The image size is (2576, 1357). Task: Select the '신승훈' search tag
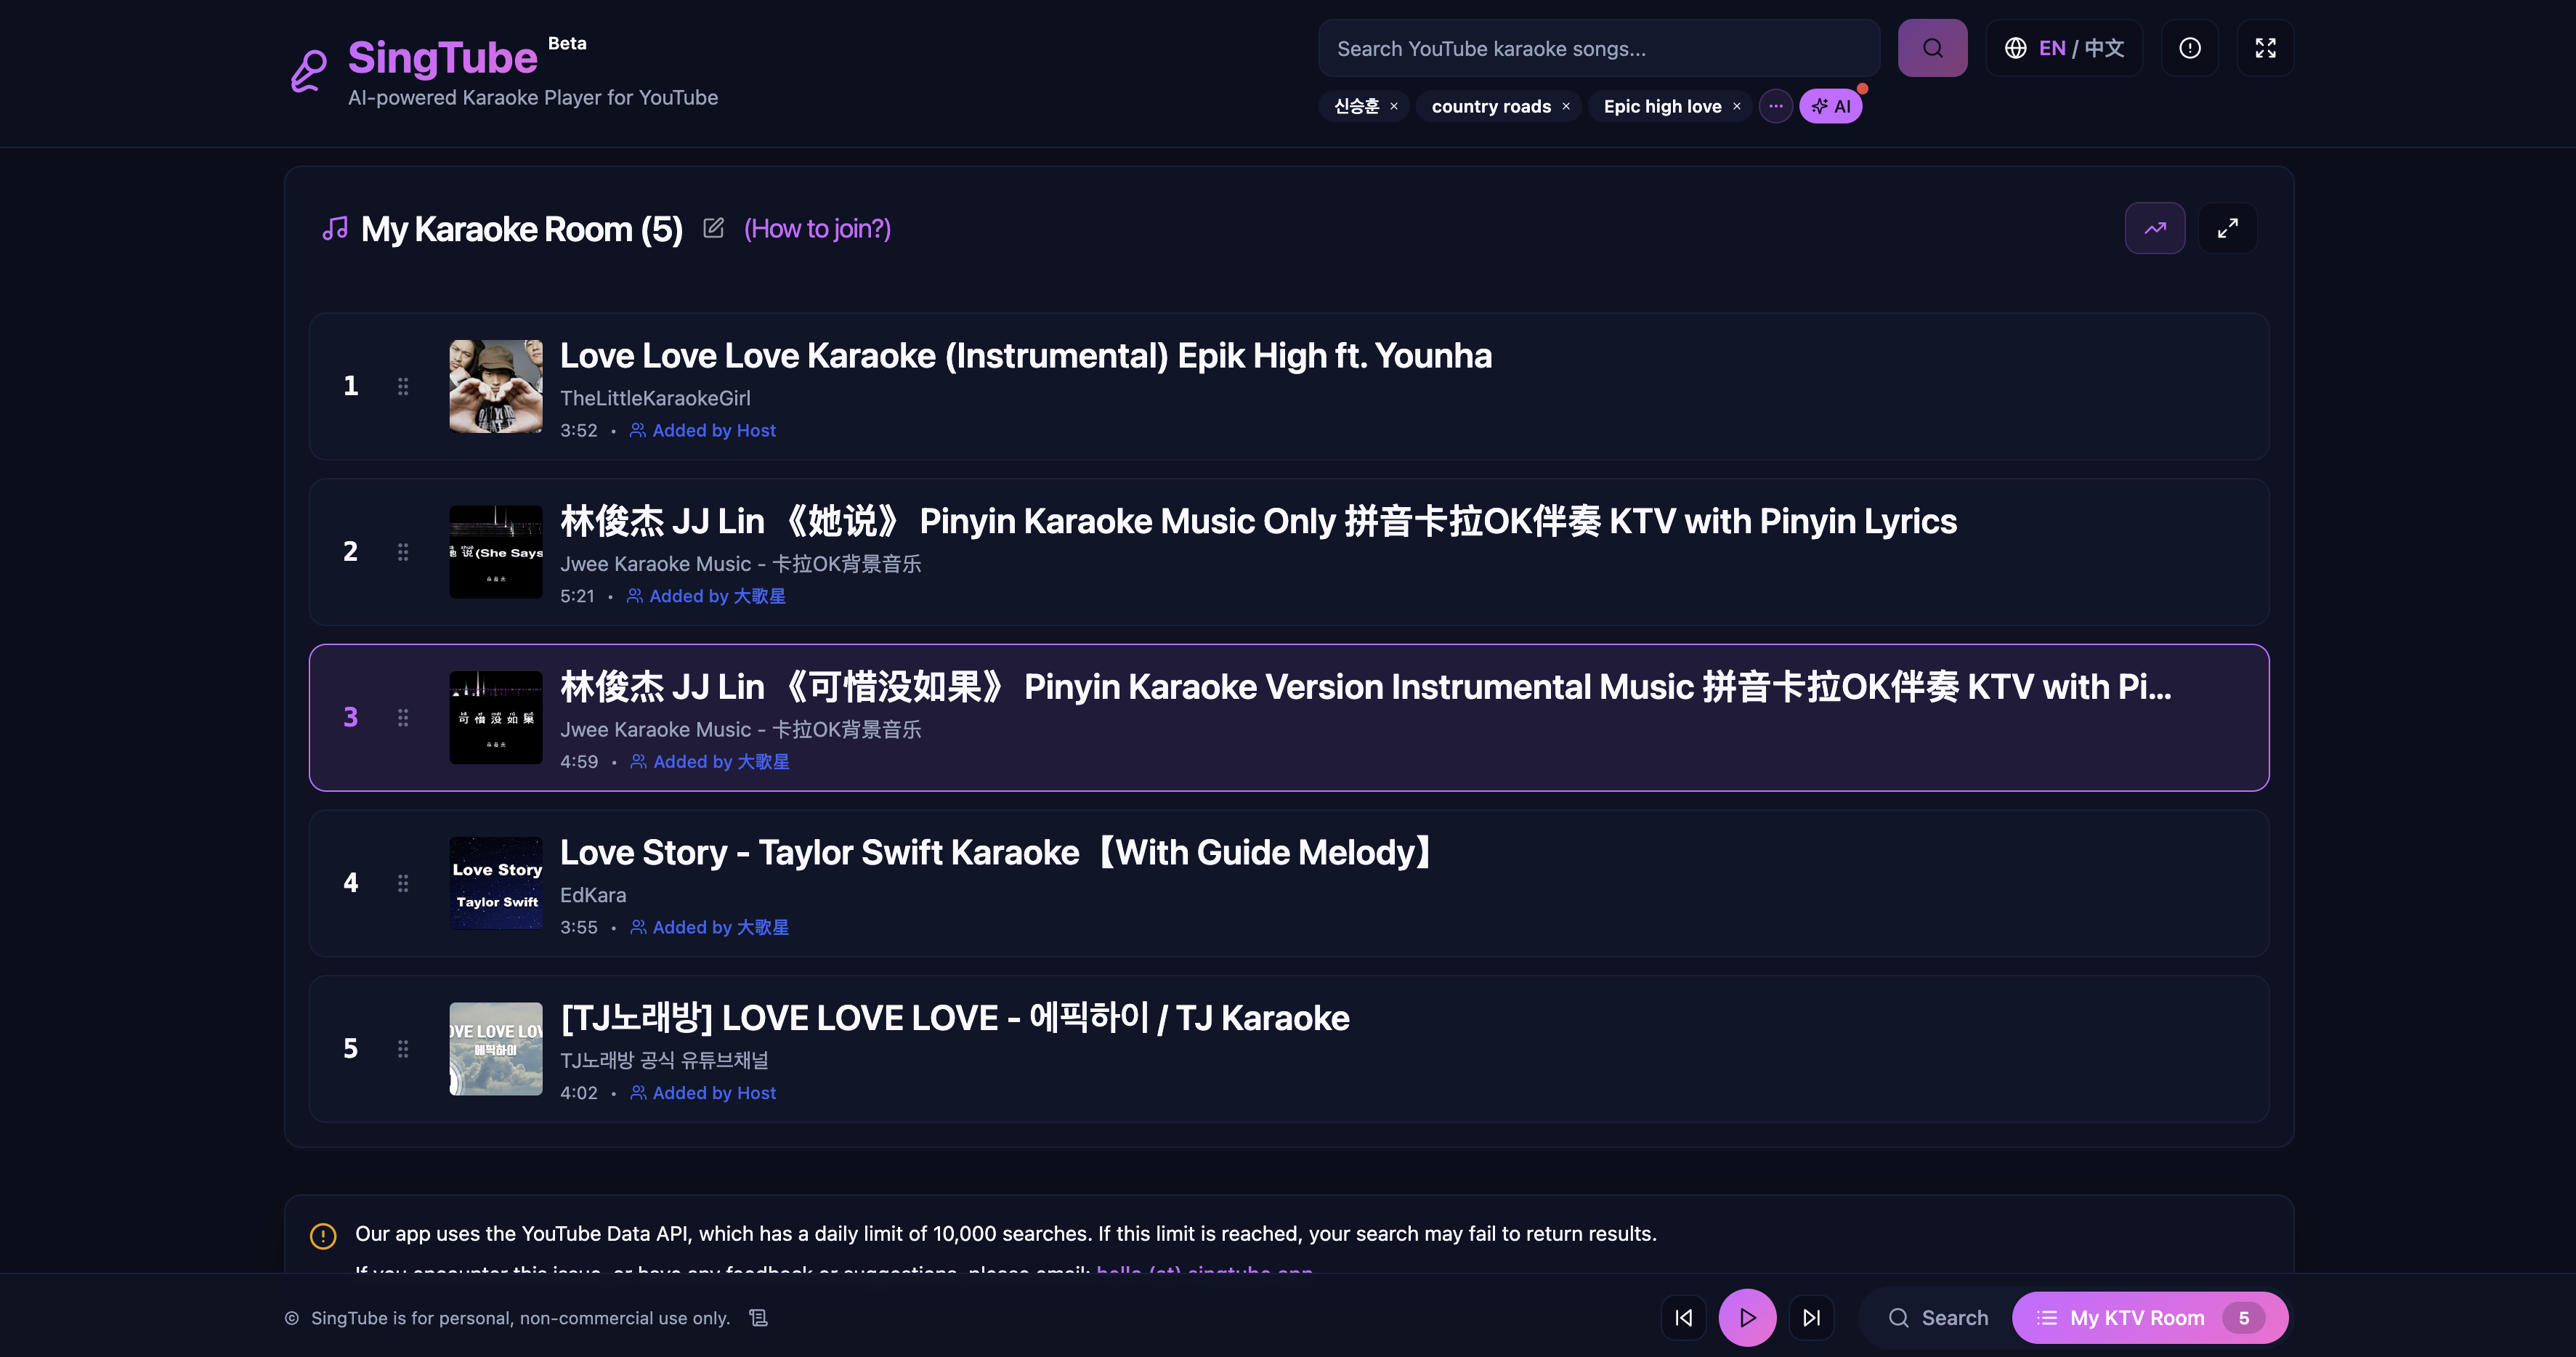click(1354, 106)
